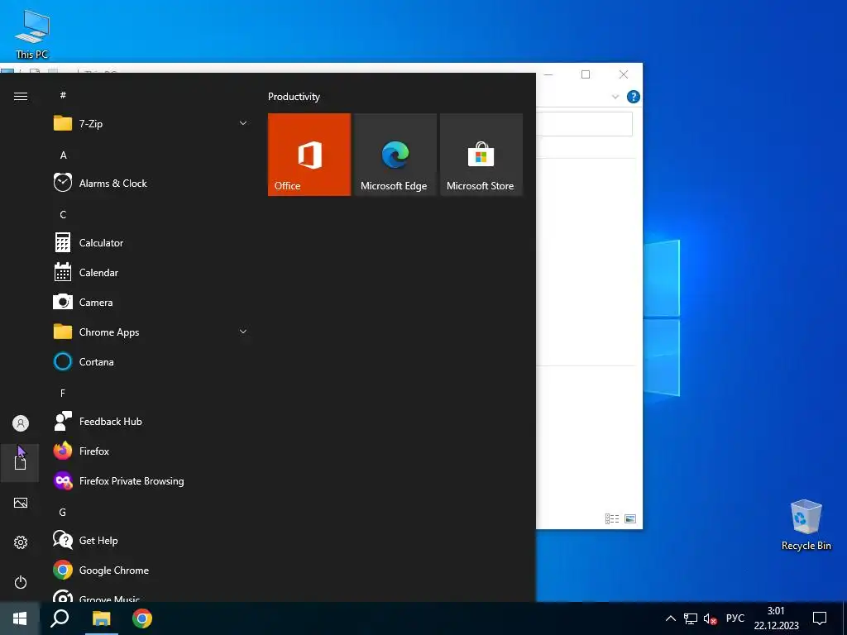
Task: Open Chrome Apps folder icon
Action: (x=63, y=332)
